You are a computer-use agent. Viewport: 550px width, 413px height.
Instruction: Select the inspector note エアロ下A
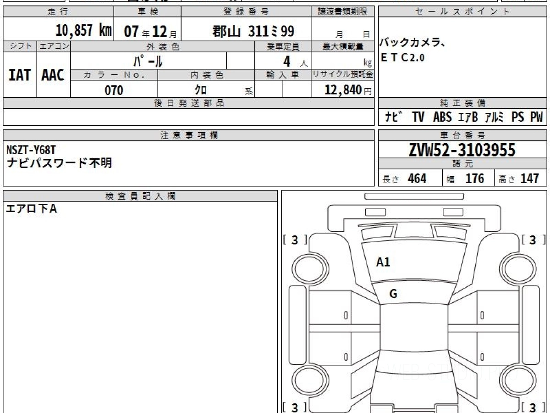click(x=31, y=209)
